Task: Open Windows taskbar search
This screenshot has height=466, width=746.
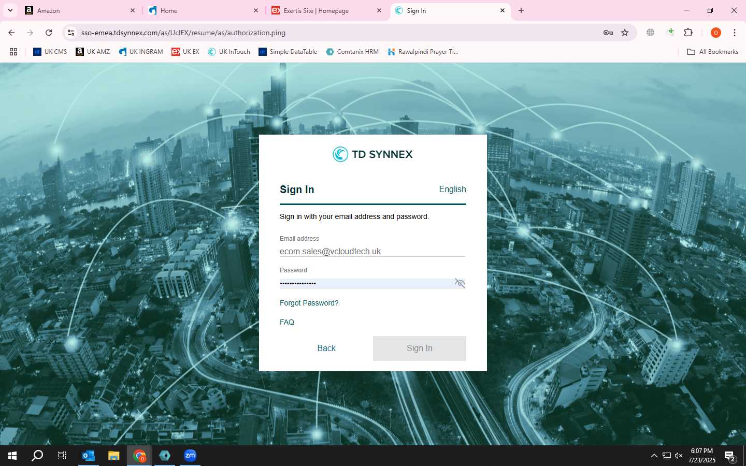Action: coord(37,456)
